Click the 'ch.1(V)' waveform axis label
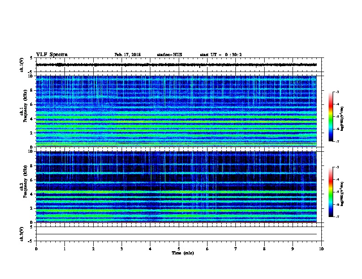The width and height of the screenshot is (362, 279). click(21, 65)
